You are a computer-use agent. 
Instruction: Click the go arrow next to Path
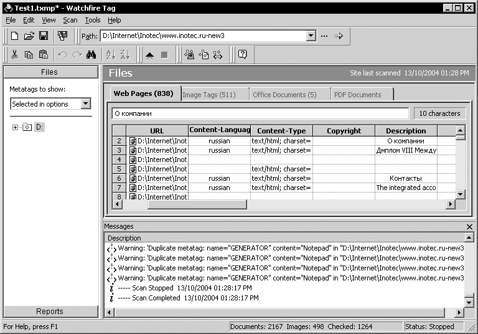point(339,36)
